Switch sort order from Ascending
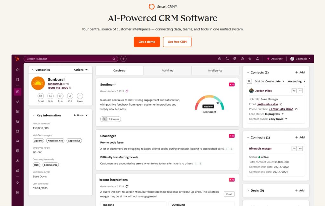The height and width of the screenshot is (206, 325). click(295, 81)
